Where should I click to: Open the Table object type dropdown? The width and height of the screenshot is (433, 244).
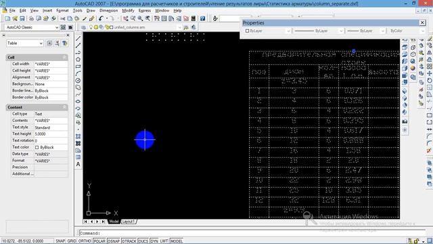[41, 43]
